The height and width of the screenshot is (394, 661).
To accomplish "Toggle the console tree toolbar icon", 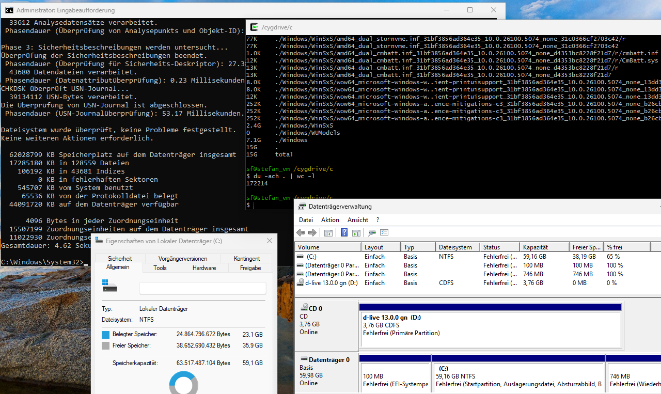I will coord(329,233).
